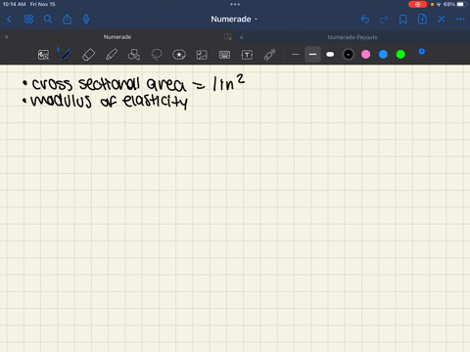This screenshot has height=352, width=470.
Task: Select the Lasso tool
Action: pos(157,55)
